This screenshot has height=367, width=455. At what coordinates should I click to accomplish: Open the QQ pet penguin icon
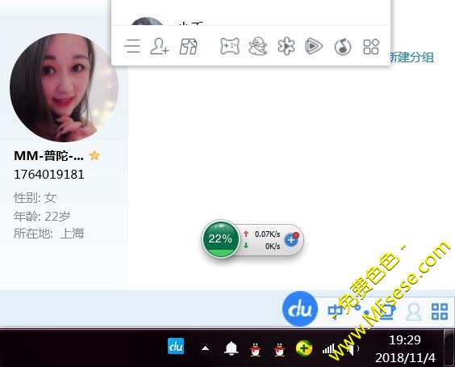(258, 47)
